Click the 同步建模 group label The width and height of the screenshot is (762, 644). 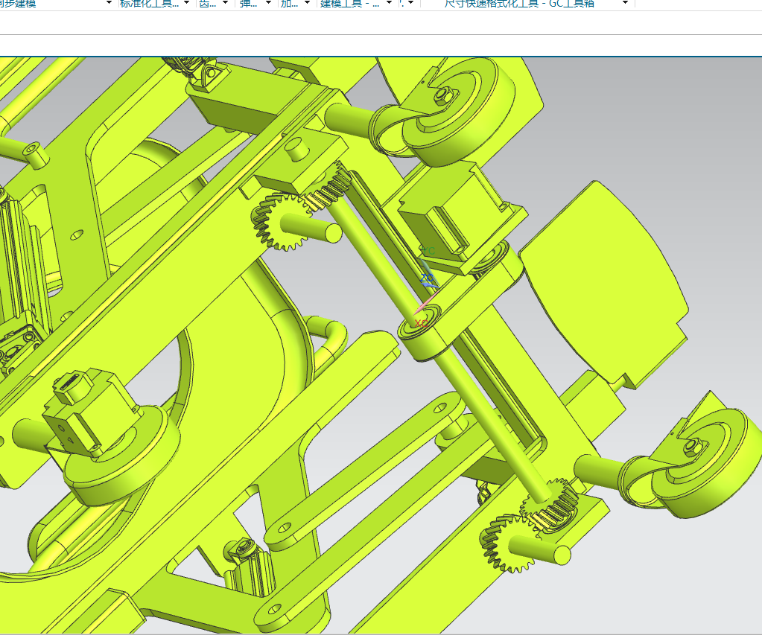18,4
